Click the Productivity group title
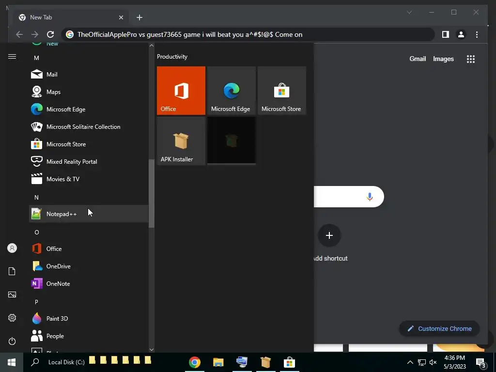 [172, 57]
